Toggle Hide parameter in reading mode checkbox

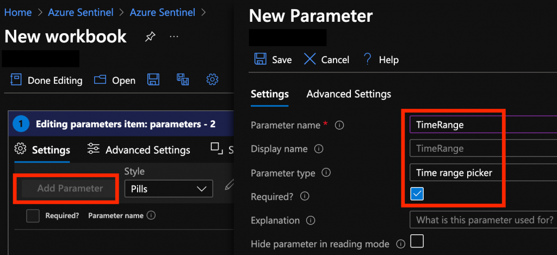(417, 241)
